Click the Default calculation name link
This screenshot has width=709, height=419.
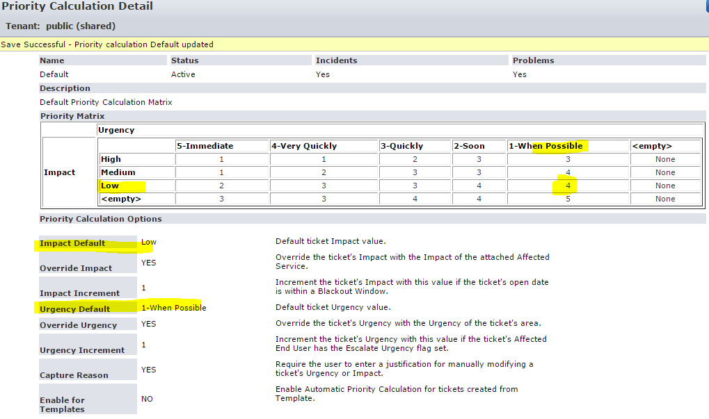pyautogui.click(x=51, y=74)
